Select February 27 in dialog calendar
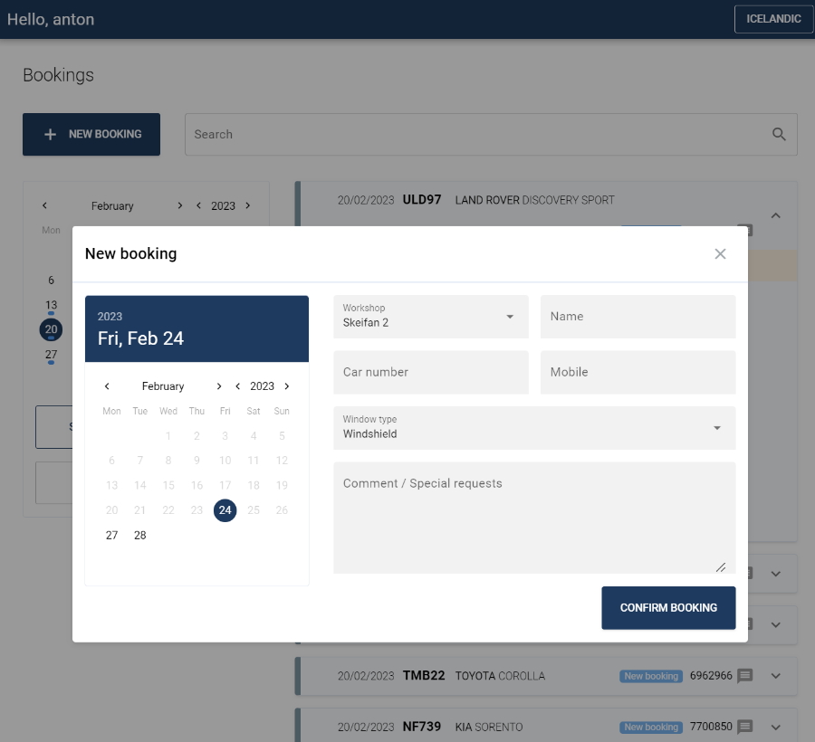The height and width of the screenshot is (742, 815). click(111, 536)
